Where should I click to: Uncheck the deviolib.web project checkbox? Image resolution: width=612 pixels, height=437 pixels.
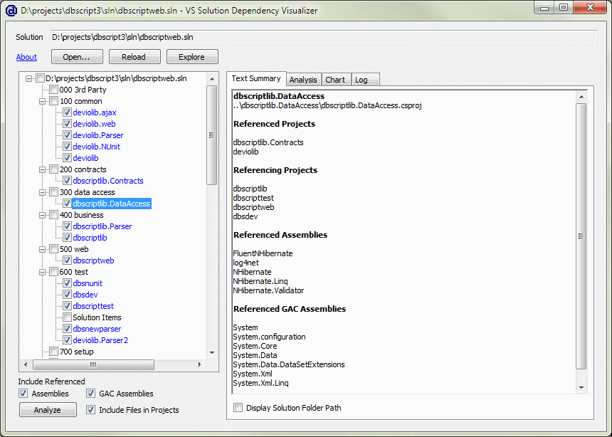click(67, 124)
